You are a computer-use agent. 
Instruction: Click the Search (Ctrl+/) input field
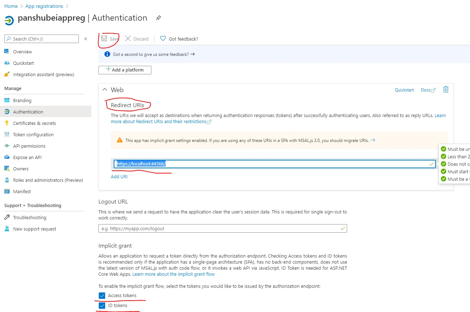pyautogui.click(x=42, y=39)
